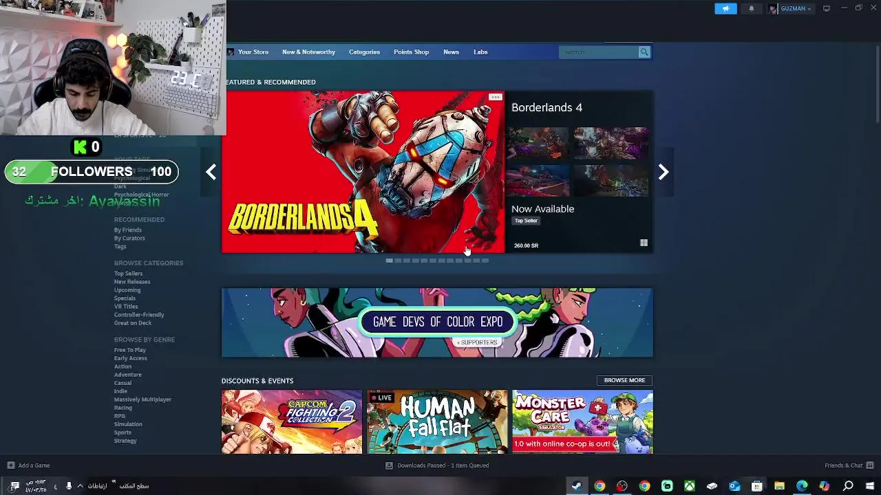
Task: Open the Game Devs of Color Expo banner
Action: coord(437,322)
